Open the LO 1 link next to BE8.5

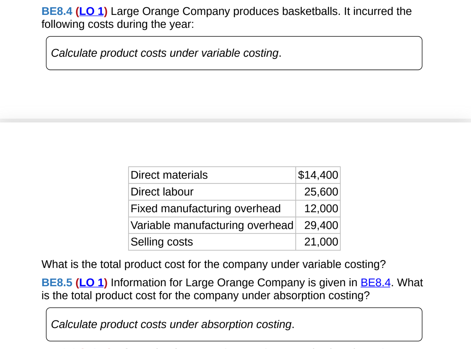pos(91,283)
